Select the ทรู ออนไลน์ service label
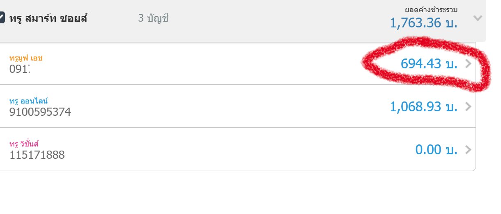The image size is (501, 214). (29, 101)
